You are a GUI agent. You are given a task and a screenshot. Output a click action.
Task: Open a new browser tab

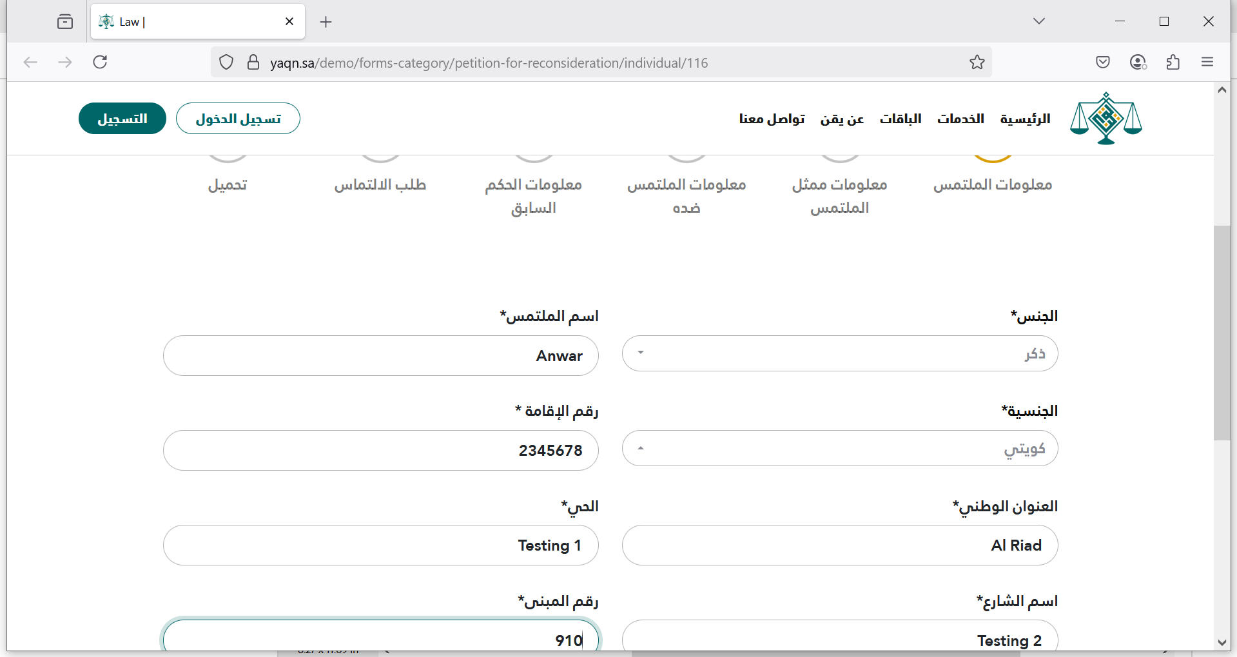click(326, 22)
